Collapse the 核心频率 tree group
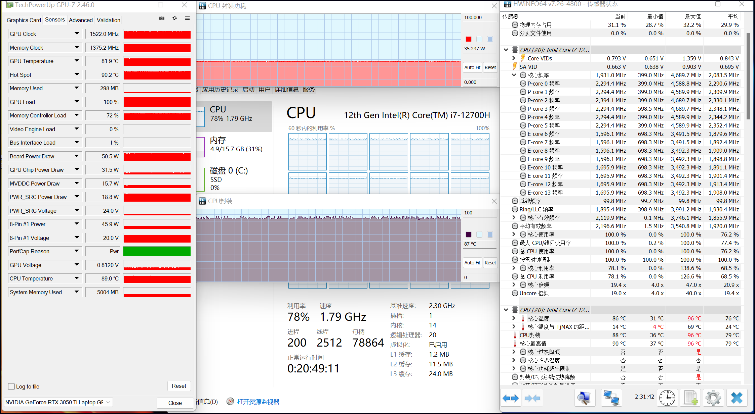The height and width of the screenshot is (414, 755). pyautogui.click(x=514, y=75)
